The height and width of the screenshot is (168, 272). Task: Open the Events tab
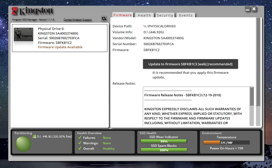click(186, 15)
